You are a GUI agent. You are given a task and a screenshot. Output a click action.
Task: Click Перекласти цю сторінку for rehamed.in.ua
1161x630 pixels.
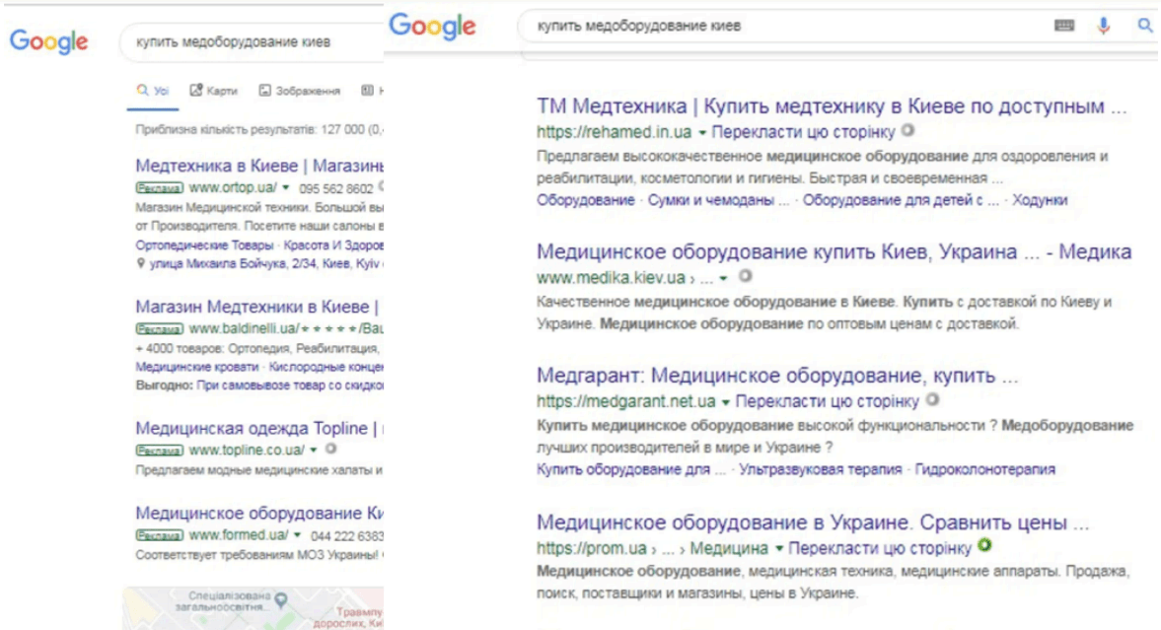[803, 132]
